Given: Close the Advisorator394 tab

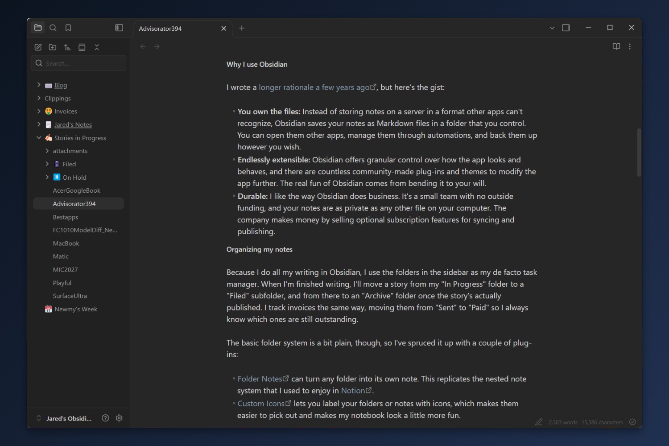Looking at the screenshot, I should (x=224, y=29).
